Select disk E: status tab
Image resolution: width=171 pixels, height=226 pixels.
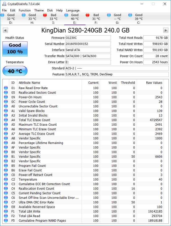click(75, 19)
